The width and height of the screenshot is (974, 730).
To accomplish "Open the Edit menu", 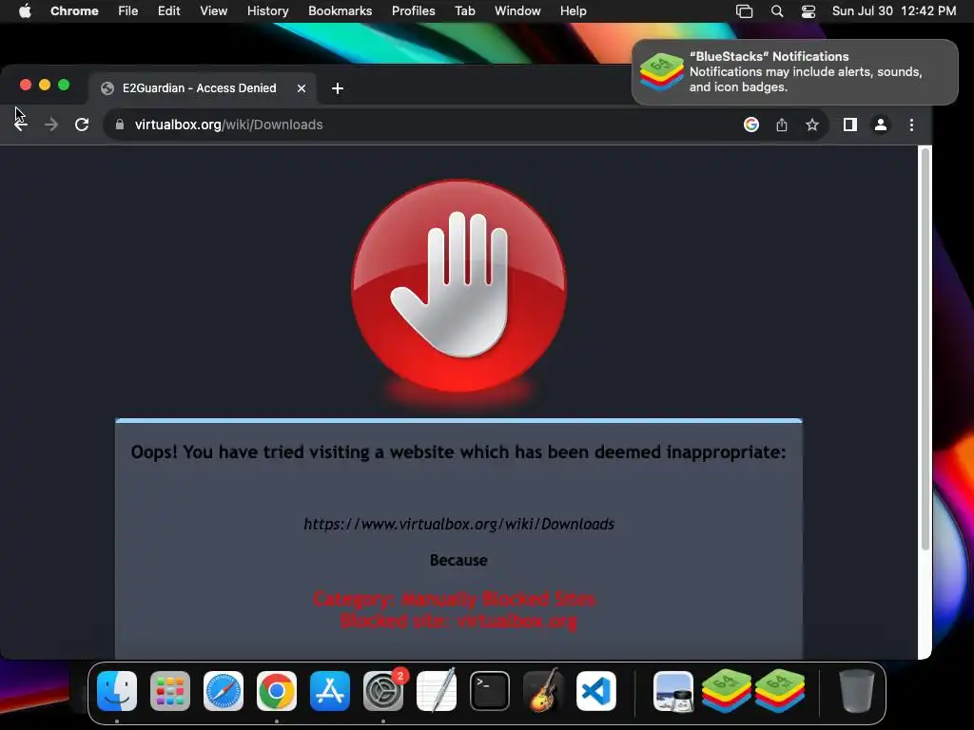I will pyautogui.click(x=168, y=11).
